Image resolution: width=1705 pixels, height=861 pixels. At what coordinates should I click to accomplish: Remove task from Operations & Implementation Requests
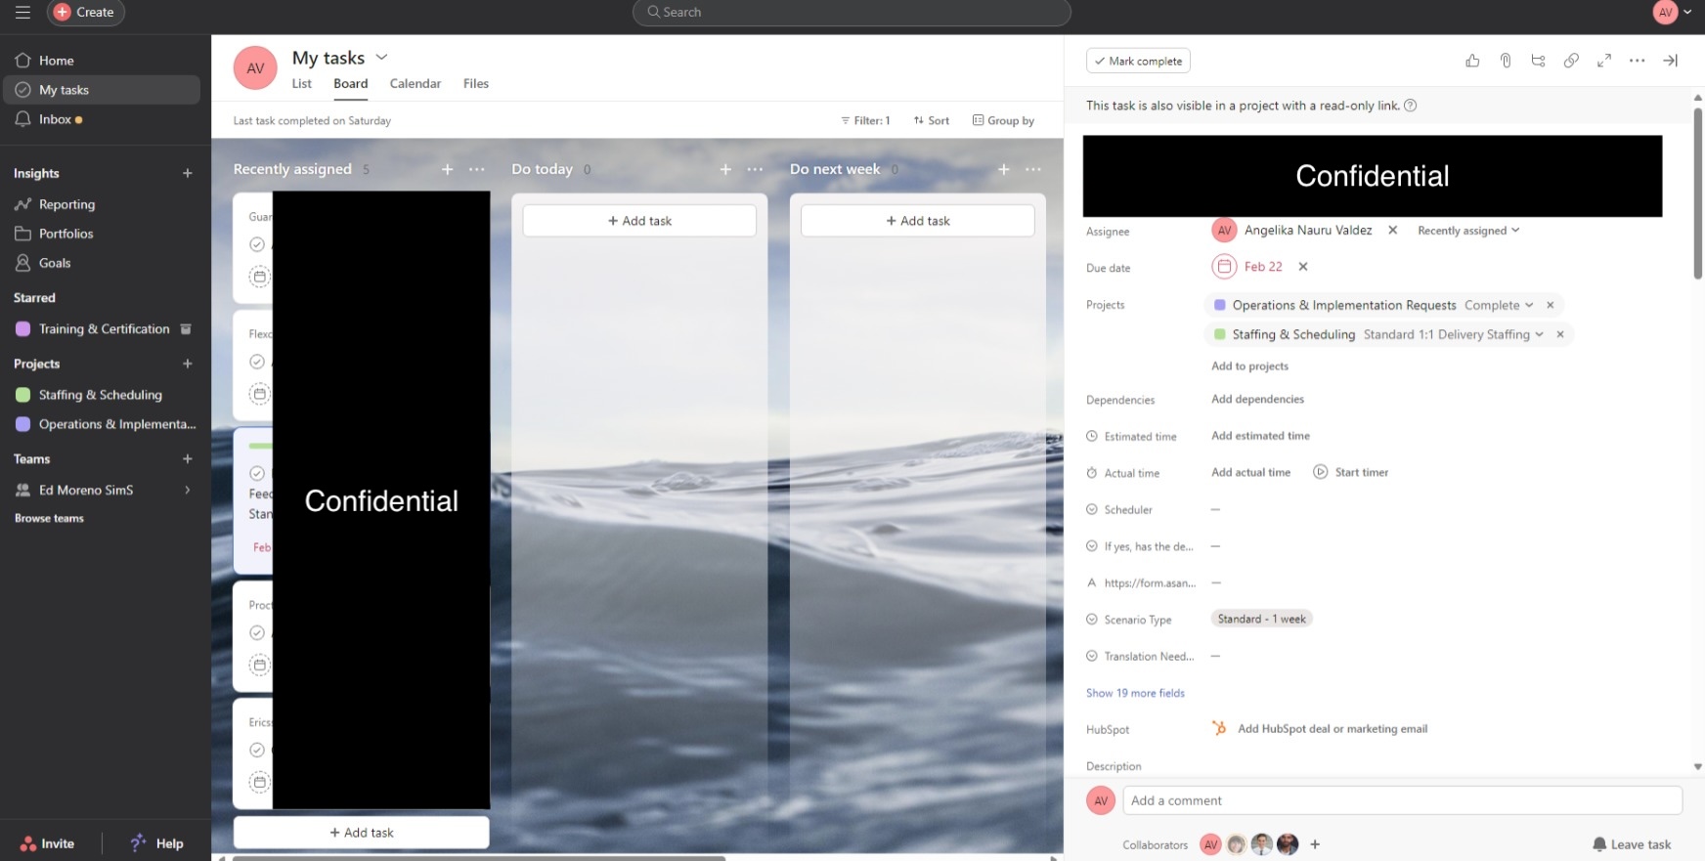[1551, 305]
